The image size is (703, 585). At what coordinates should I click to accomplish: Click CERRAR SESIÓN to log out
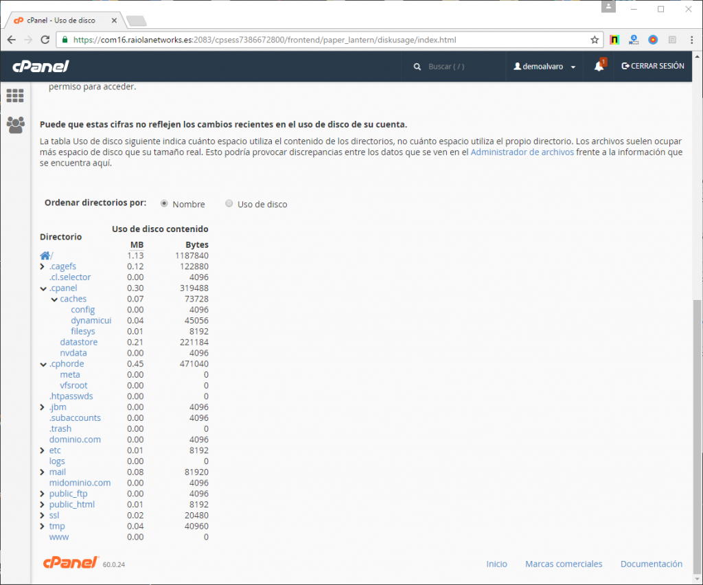[652, 67]
